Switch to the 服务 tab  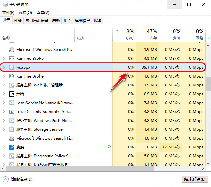tap(98, 21)
